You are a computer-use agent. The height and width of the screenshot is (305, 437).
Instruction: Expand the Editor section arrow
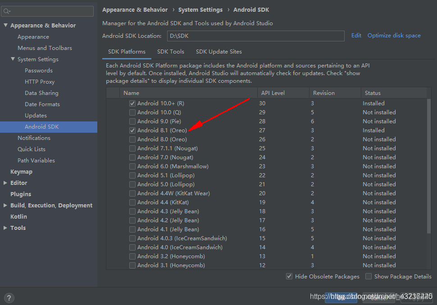(x=5, y=183)
